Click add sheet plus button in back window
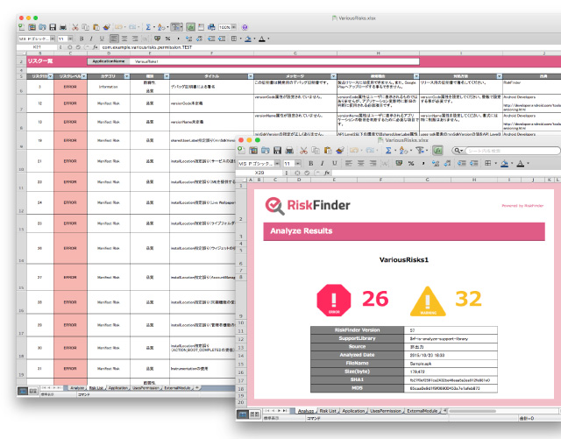The width and height of the screenshot is (561, 439). [x=197, y=388]
